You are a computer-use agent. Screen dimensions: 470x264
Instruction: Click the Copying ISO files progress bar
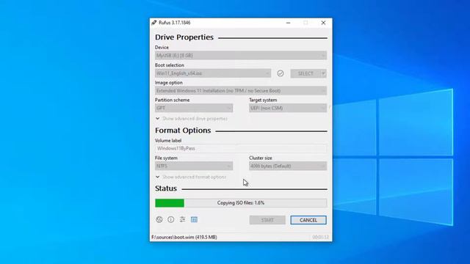[241, 203]
